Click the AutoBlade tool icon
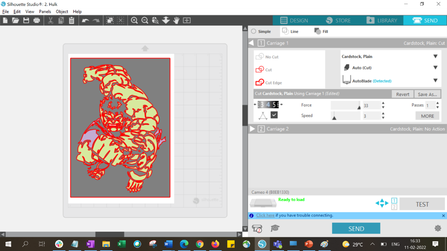Image resolution: width=447 pixels, height=251 pixels. point(346,80)
